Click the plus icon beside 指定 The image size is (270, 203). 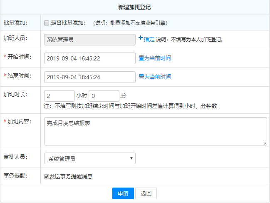click(x=141, y=38)
